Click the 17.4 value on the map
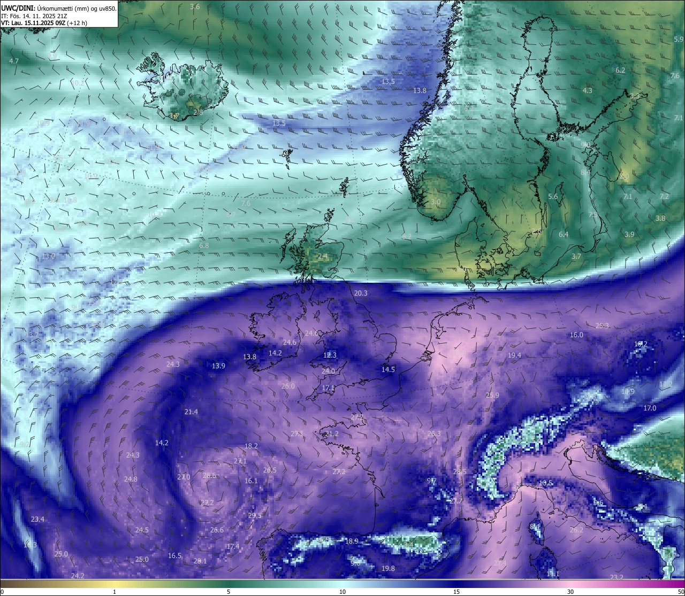The width and height of the screenshot is (685, 596). click(233, 546)
